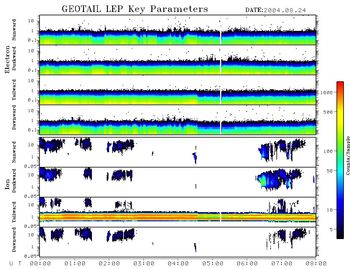Select the '08:00' time tick label
350x269 pixels.
click(x=316, y=264)
